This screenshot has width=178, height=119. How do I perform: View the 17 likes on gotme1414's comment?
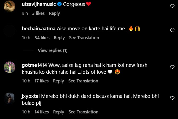coord(41,81)
